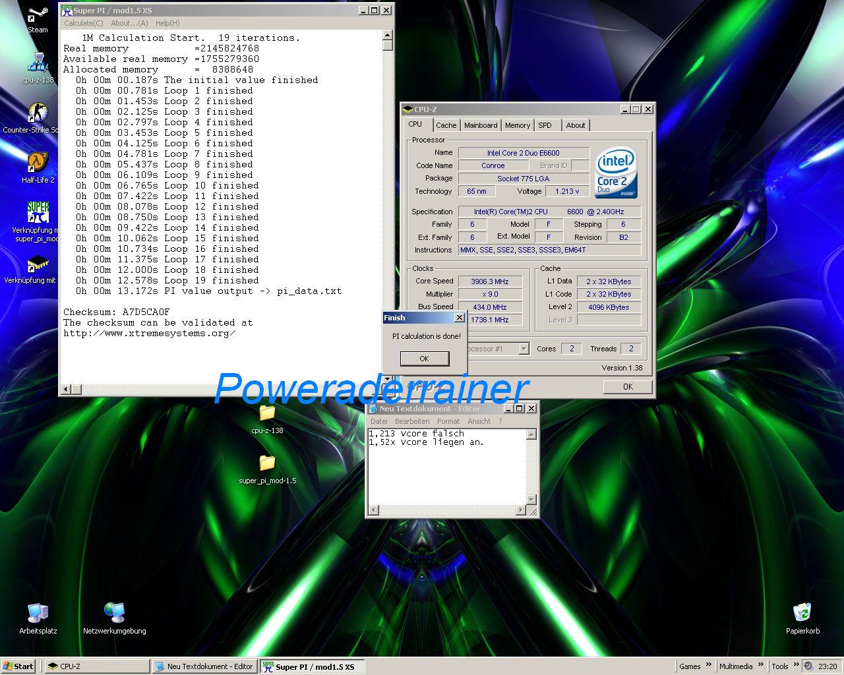
Task: Click the Core Speed value 3906.3 MHz
Action: [490, 281]
